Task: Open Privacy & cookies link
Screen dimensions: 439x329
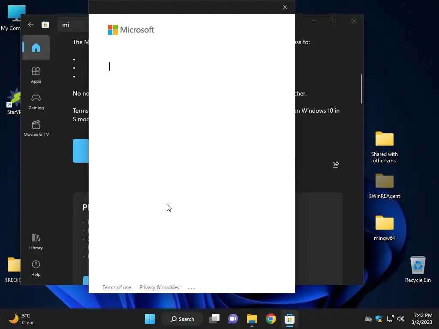Action: pyautogui.click(x=159, y=287)
